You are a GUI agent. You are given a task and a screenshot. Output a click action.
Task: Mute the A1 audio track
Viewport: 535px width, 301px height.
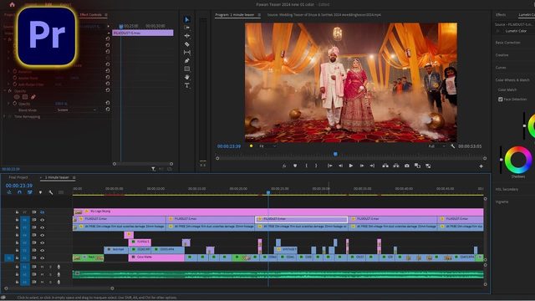tap(43, 267)
